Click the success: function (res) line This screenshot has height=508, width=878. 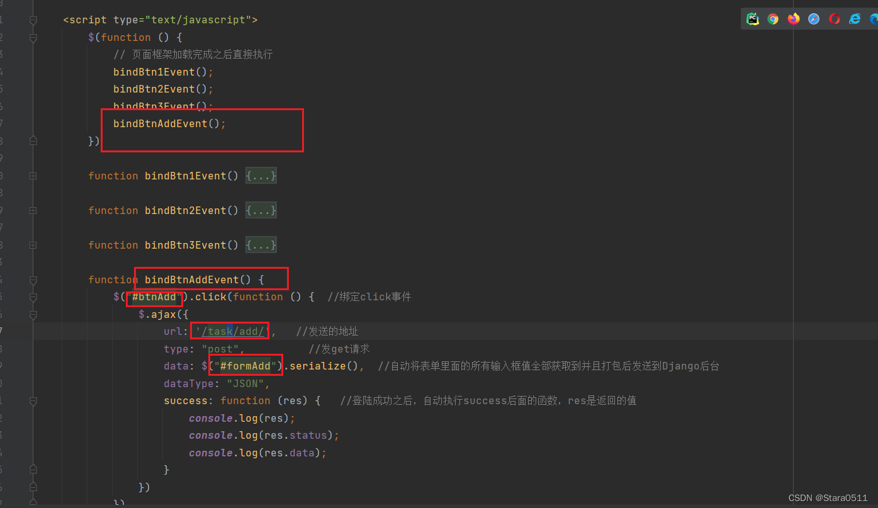242,401
